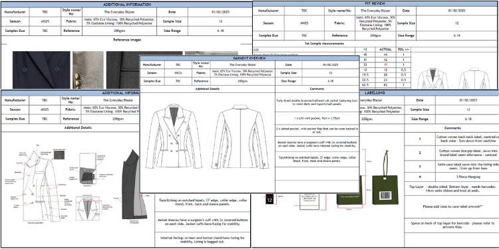499x249 pixels.
Task: Click the '3 Piece Hangtag' entry
Action: tap(467, 177)
